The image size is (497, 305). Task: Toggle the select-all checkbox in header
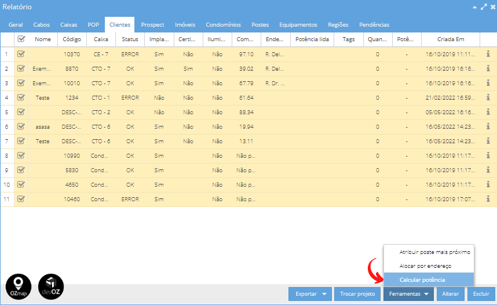point(21,39)
